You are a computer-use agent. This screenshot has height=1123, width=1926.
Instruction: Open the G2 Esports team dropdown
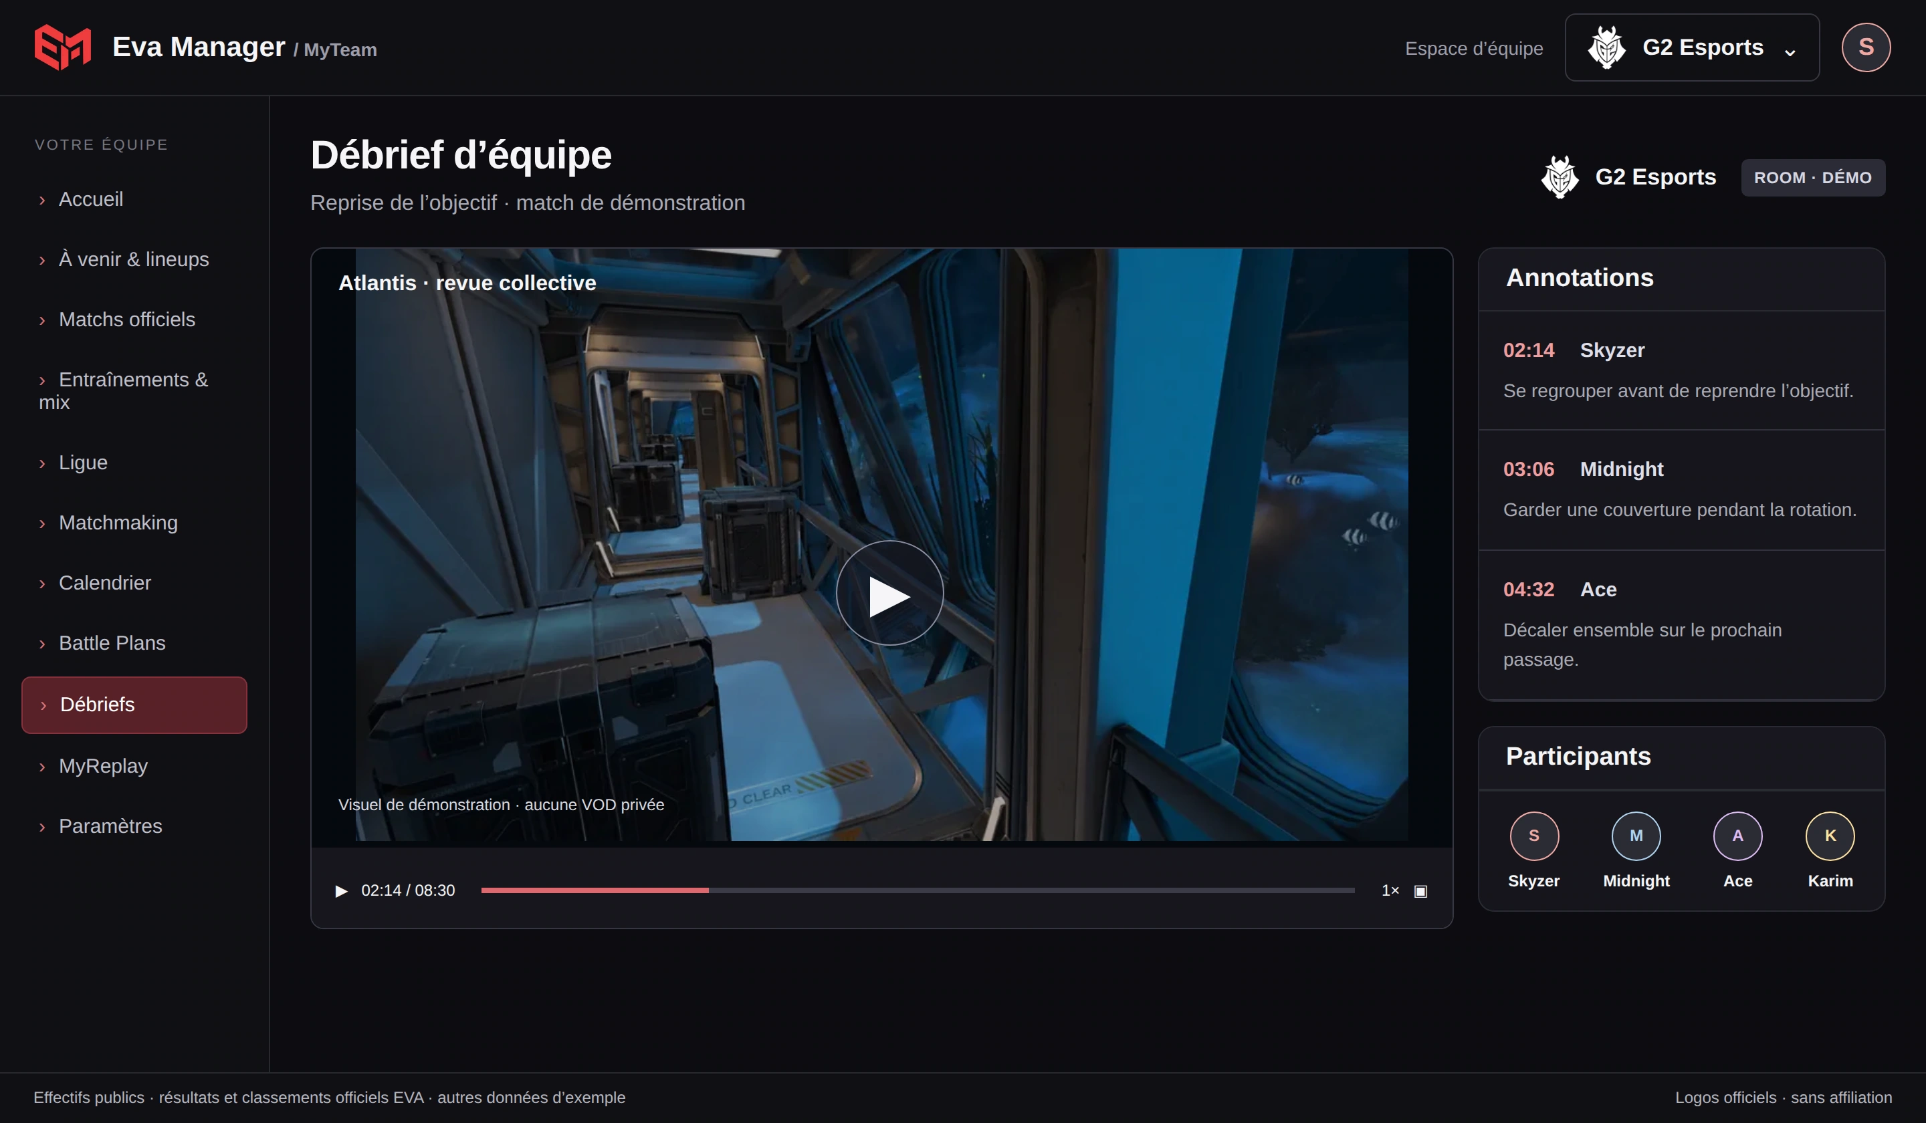click(x=1691, y=47)
